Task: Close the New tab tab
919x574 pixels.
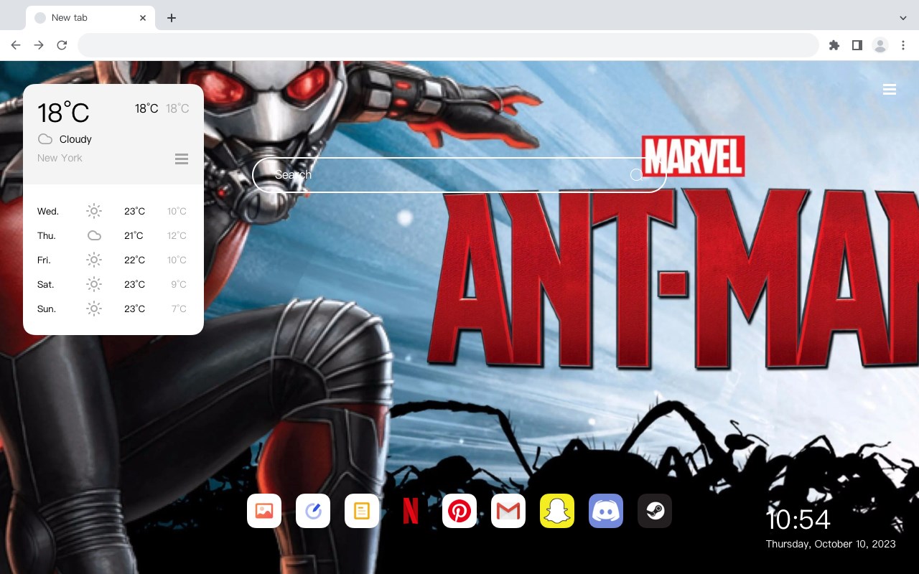Action: (x=143, y=18)
